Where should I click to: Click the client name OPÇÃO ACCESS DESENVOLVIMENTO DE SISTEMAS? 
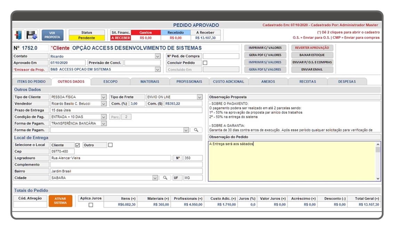point(137,48)
